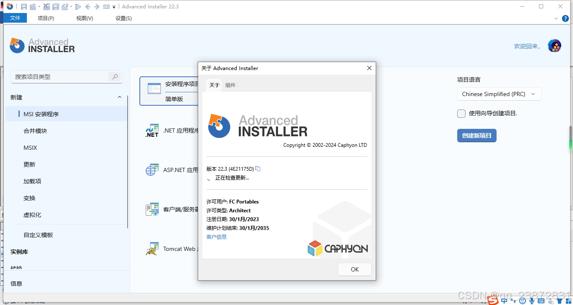This screenshot has width=573, height=305.
Task: Click the 创建新项目 button
Action: point(477,136)
